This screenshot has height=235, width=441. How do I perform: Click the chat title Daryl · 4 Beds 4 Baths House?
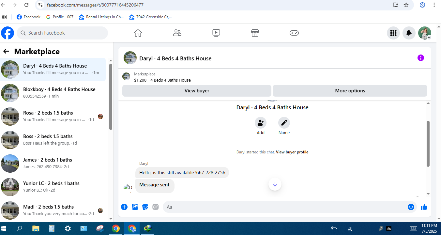[x=175, y=58]
